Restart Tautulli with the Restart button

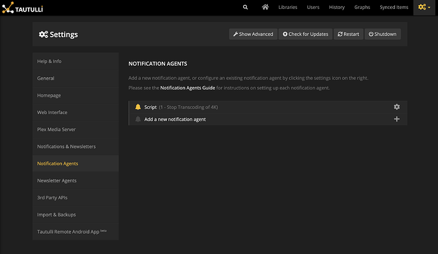click(x=348, y=34)
